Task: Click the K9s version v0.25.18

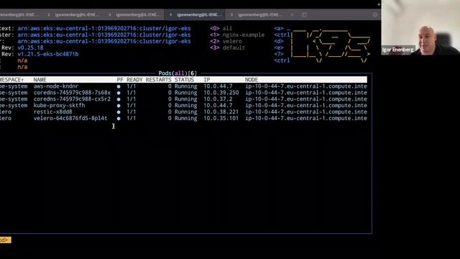Action: [30, 48]
